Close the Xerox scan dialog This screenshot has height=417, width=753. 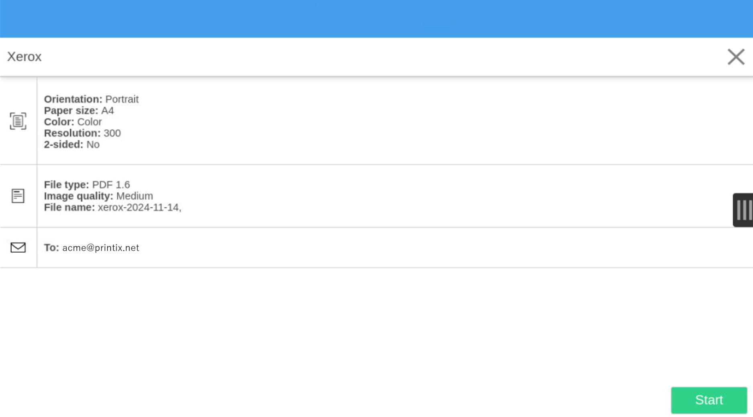point(736,57)
